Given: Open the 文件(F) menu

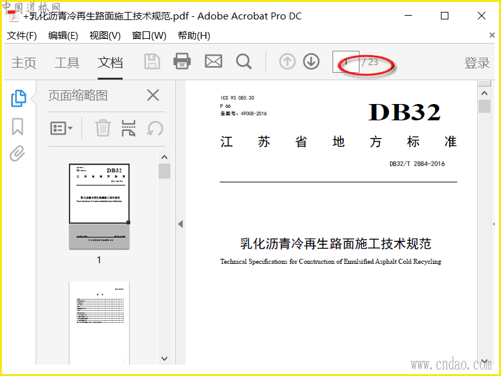Looking at the screenshot, I should pos(22,36).
